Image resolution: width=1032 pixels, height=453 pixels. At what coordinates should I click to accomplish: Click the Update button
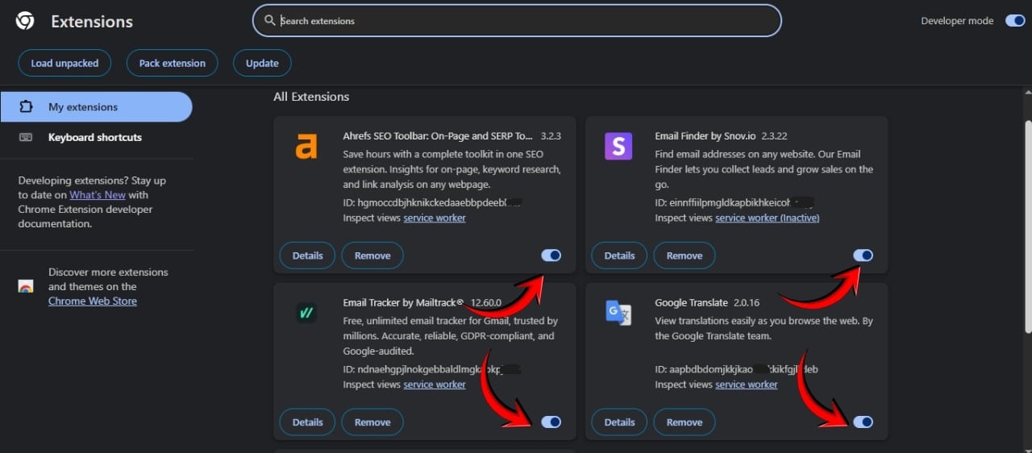click(262, 63)
